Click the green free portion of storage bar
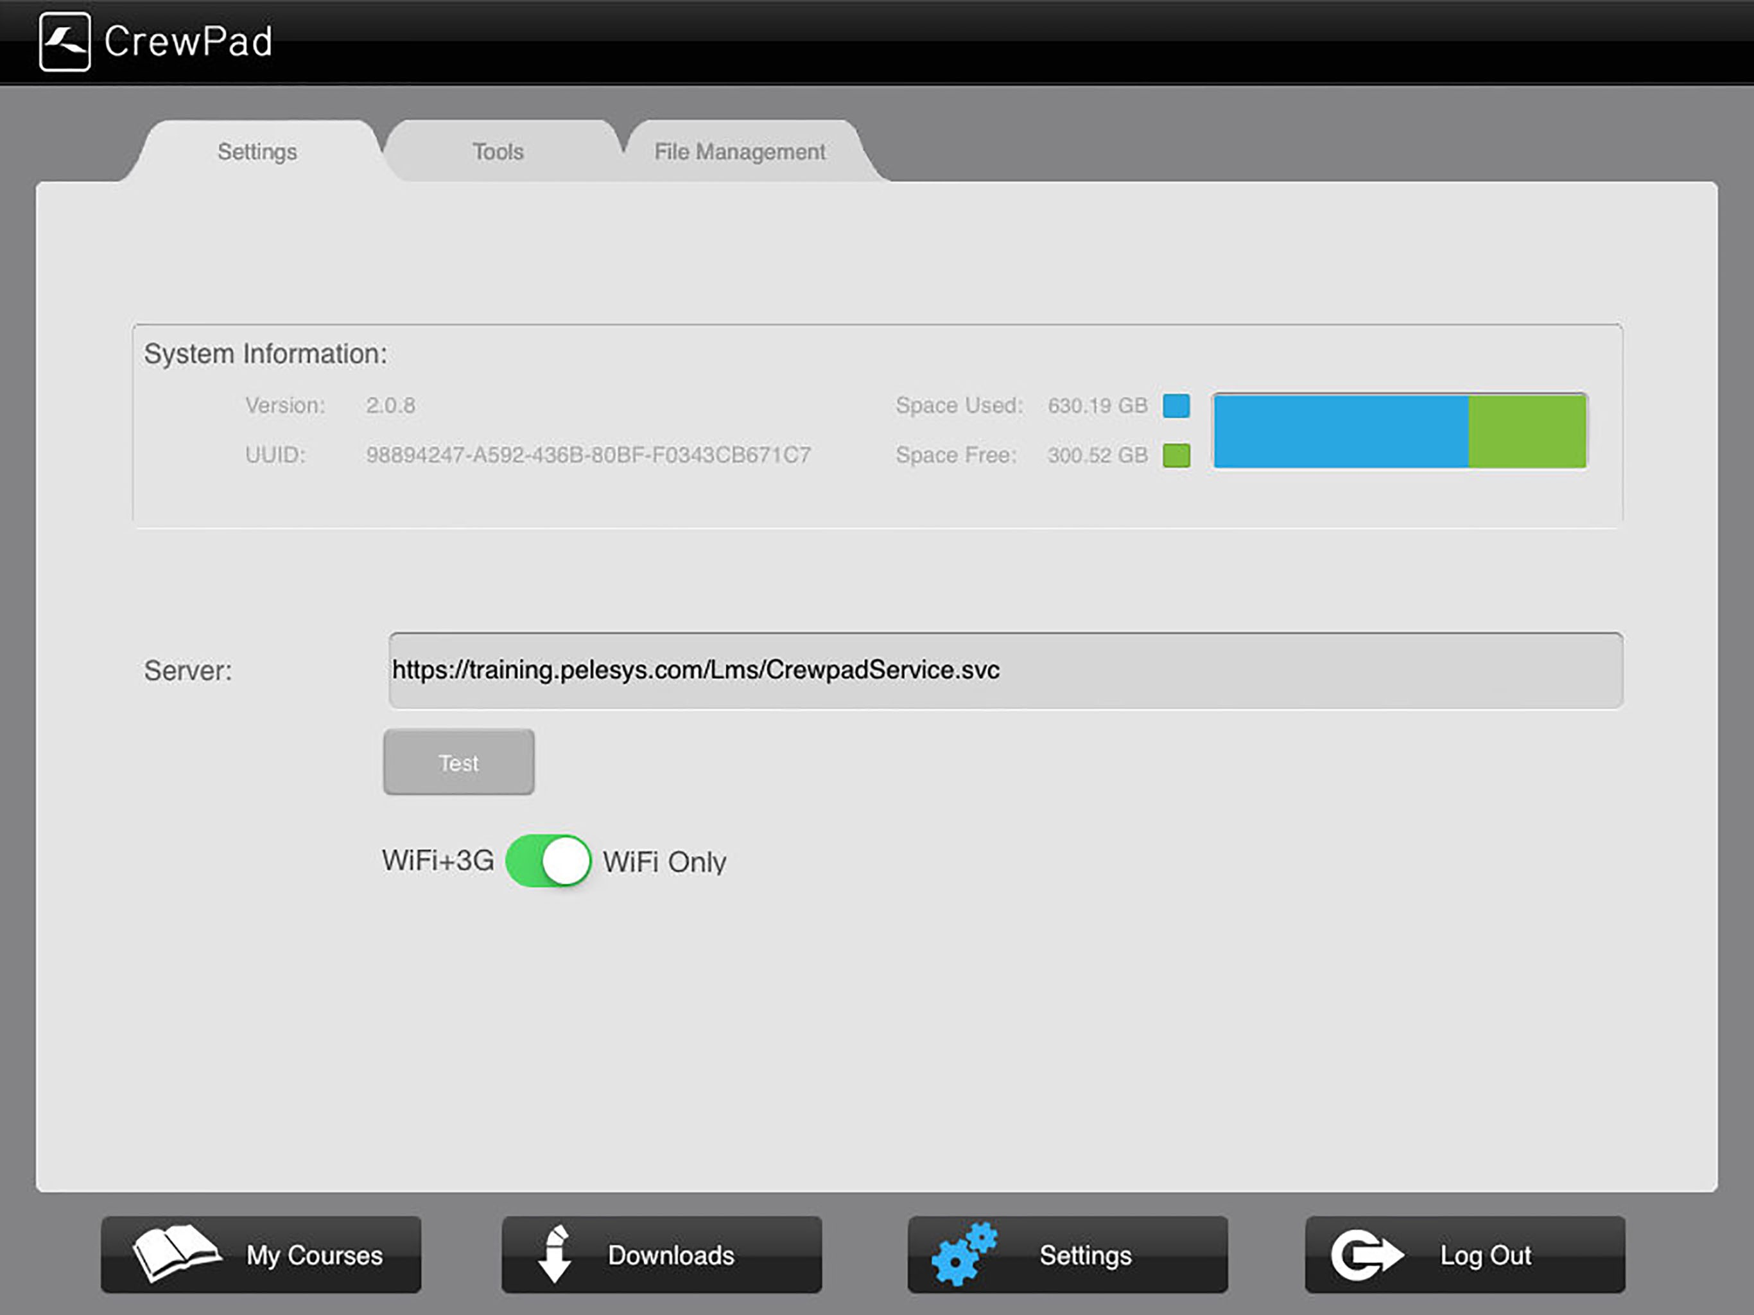This screenshot has width=1754, height=1315. (1527, 431)
